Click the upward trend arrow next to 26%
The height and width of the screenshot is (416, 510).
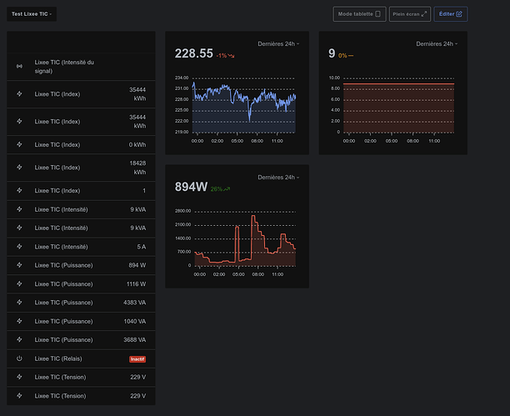[226, 189]
